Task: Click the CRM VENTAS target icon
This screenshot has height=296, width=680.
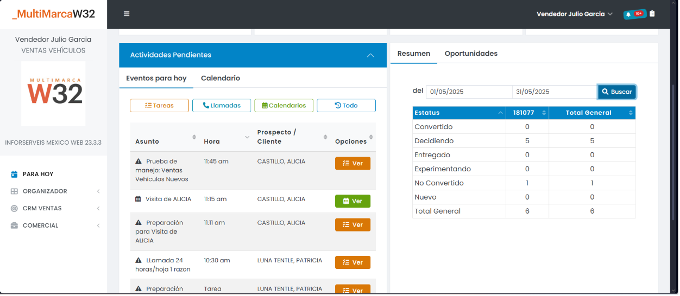Action: point(14,208)
